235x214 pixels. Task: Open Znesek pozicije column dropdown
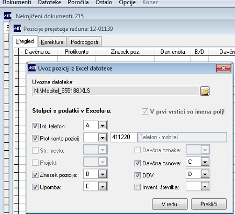[103, 174]
